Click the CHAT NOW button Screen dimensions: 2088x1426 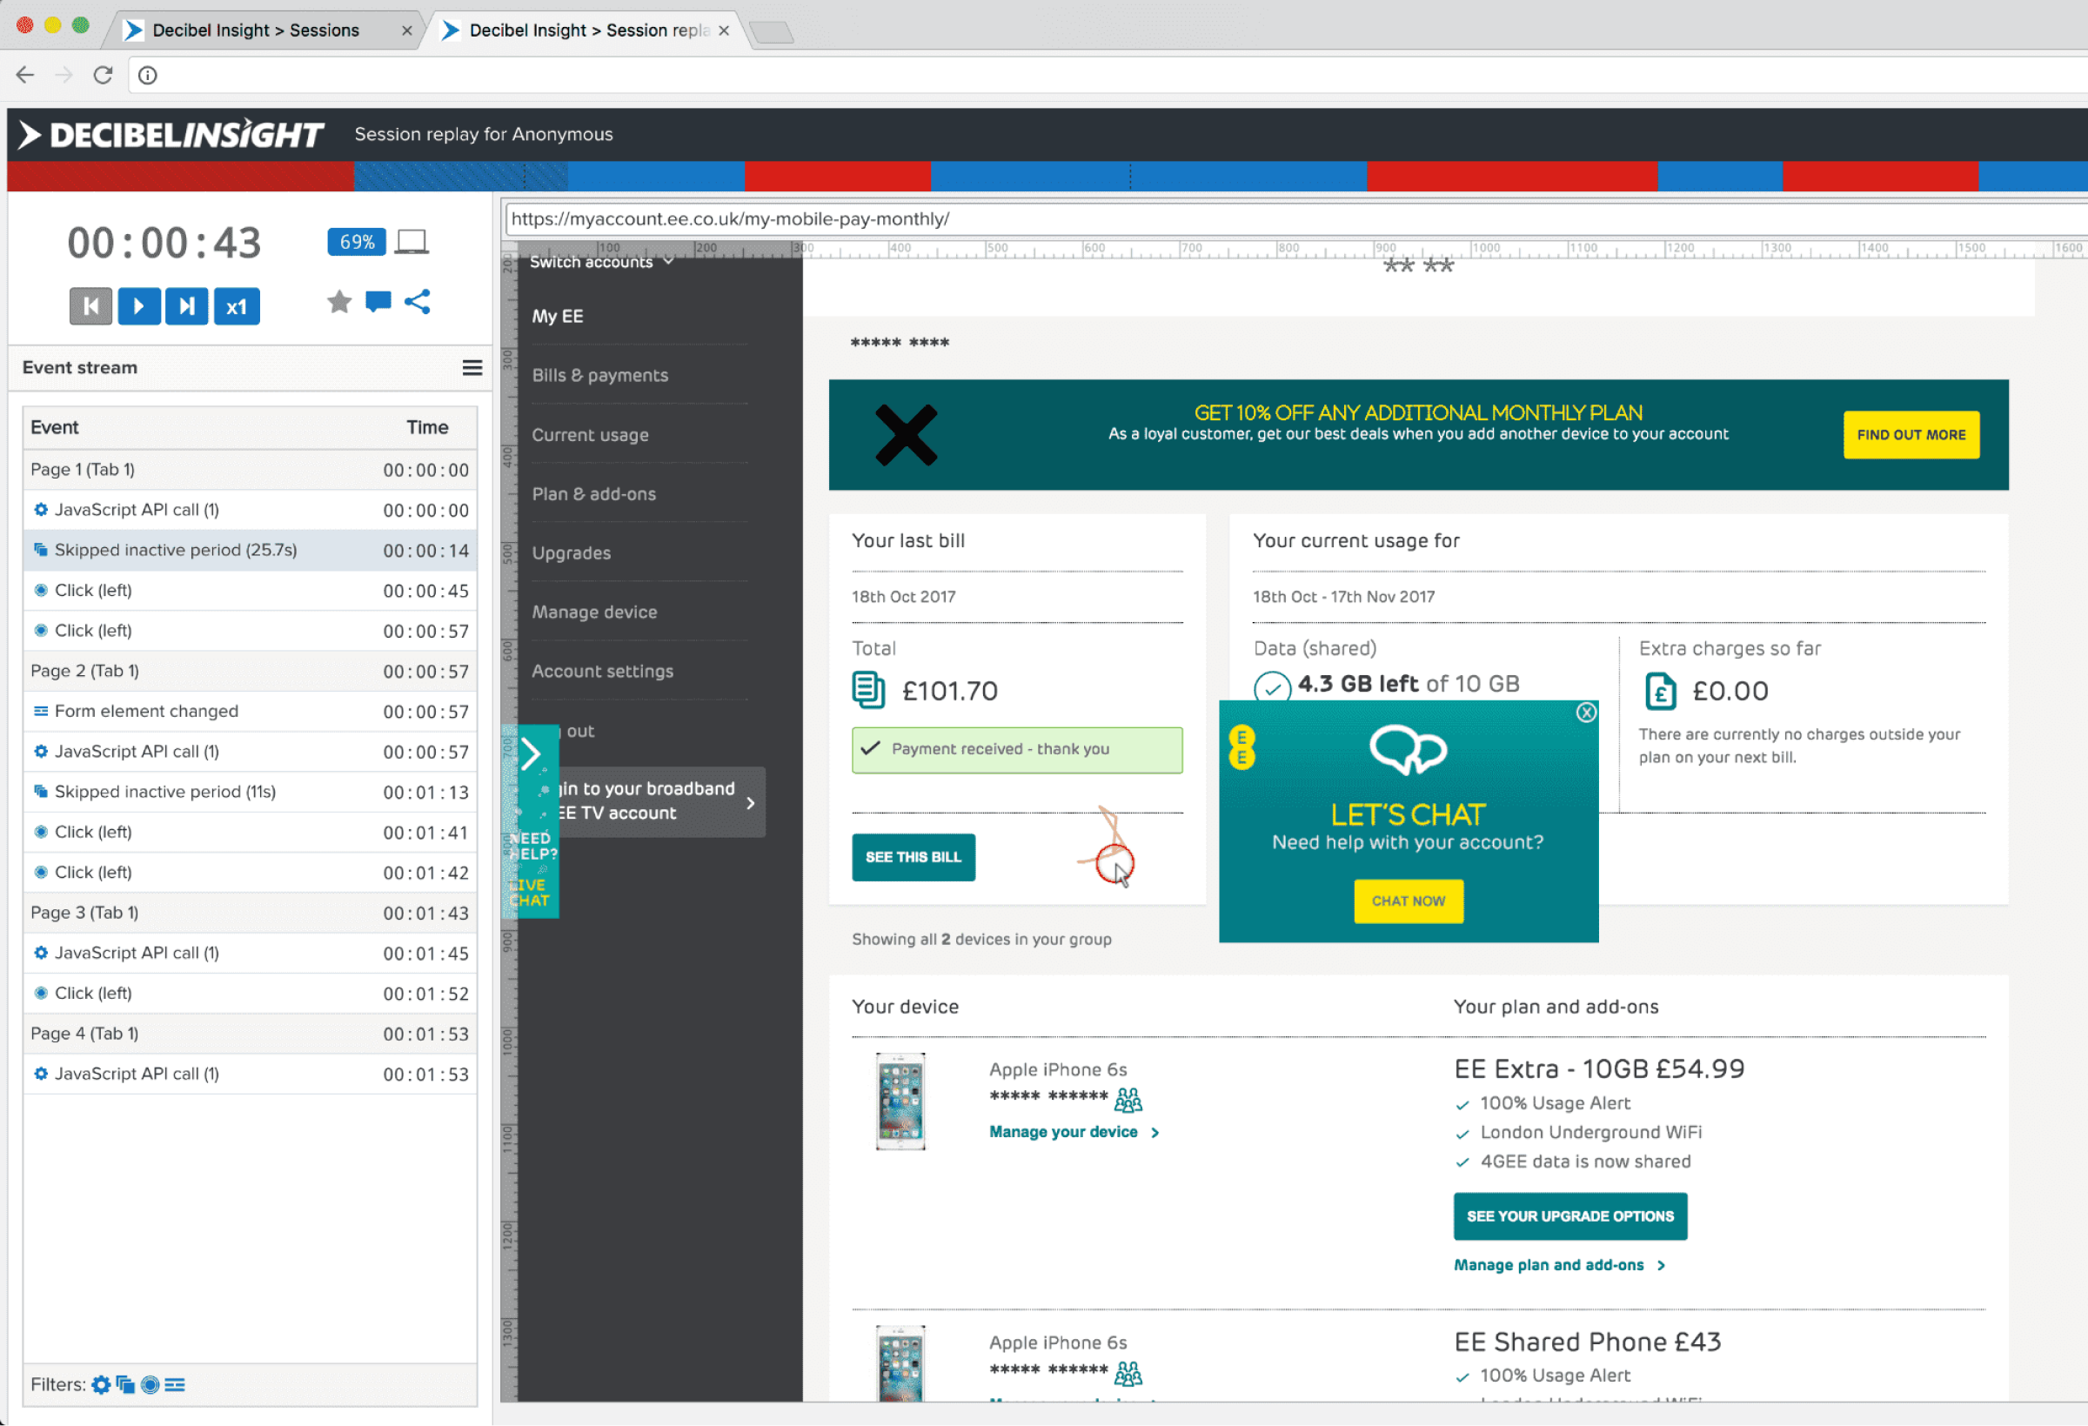tap(1408, 900)
